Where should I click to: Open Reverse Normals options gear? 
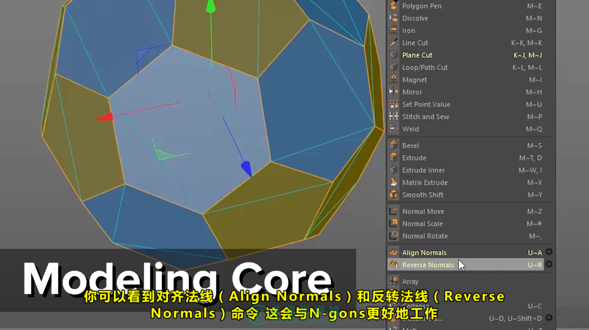click(549, 264)
